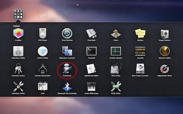Open Time Machine
The height and width of the screenshot is (114, 183).
point(67,34)
